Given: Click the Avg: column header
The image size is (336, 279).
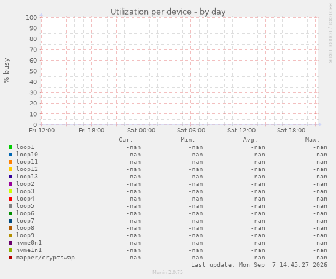Looking at the screenshot, I should coord(250,140).
